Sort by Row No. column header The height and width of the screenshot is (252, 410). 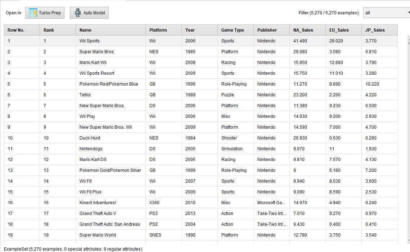pyautogui.click(x=22, y=30)
